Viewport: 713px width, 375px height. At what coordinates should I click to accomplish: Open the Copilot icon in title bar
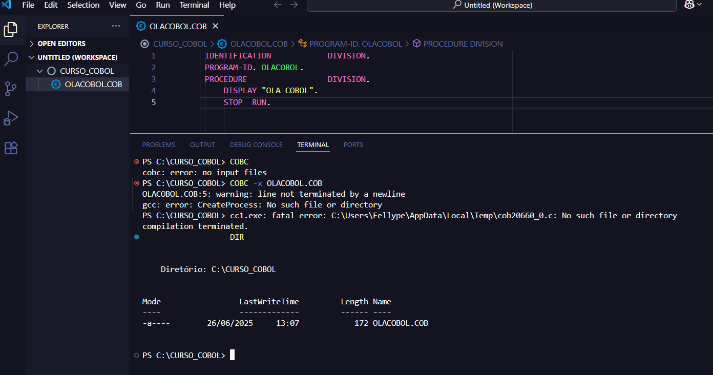pyautogui.click(x=689, y=5)
